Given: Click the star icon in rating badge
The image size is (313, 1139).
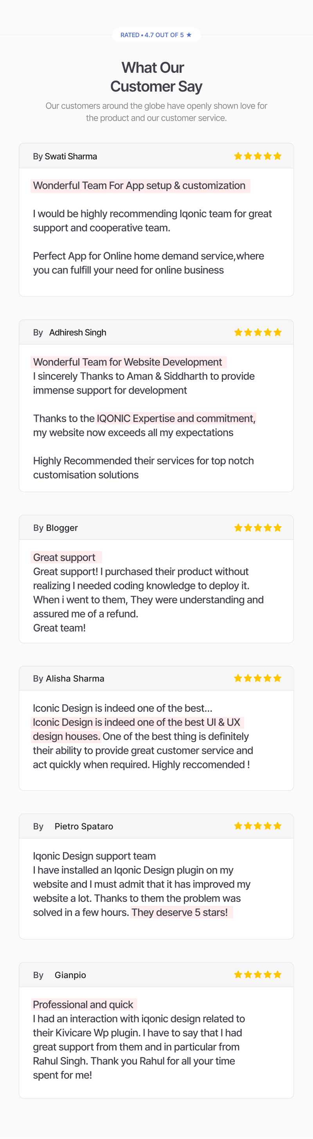Looking at the screenshot, I should 189,35.
